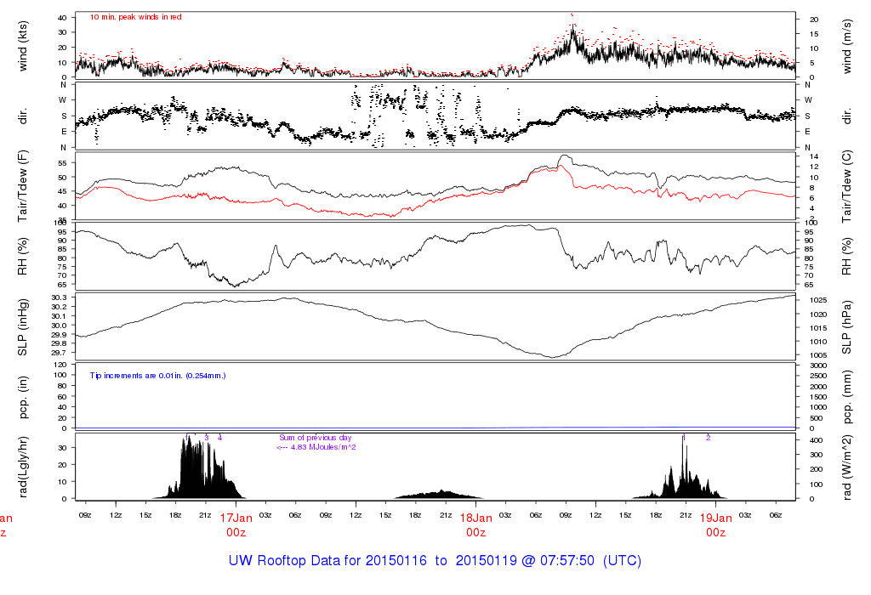Click the 'W' tick on left direction axis
This screenshot has height=595, width=871.
coord(63,100)
